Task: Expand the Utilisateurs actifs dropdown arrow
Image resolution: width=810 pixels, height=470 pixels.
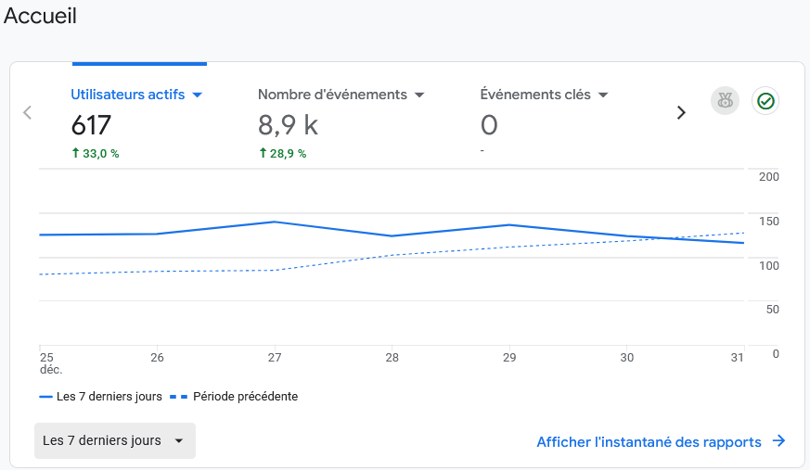Action: click(197, 95)
